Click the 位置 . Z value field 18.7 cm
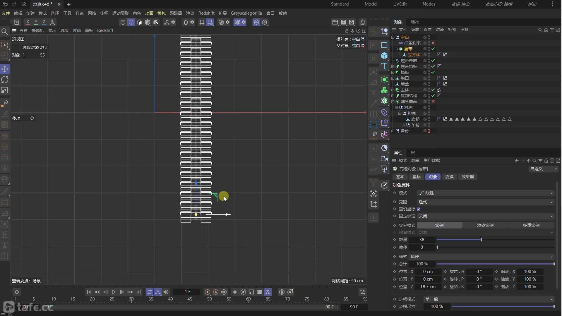Viewport: 562px width, 316px height. tap(428, 287)
